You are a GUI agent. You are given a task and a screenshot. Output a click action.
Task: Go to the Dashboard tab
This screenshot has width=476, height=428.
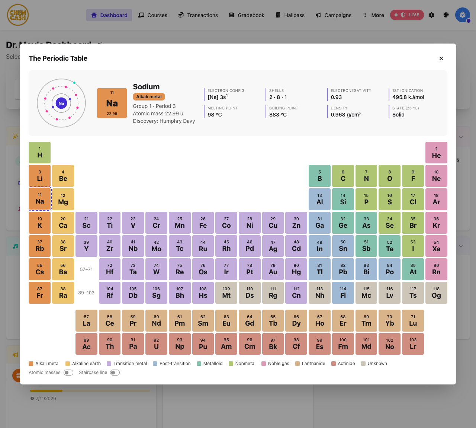[109, 15]
